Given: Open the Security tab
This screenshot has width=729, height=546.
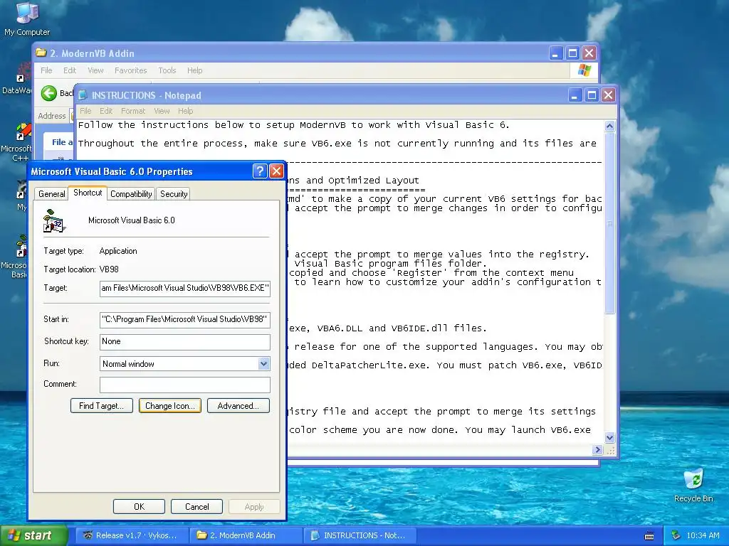Looking at the screenshot, I should point(174,194).
